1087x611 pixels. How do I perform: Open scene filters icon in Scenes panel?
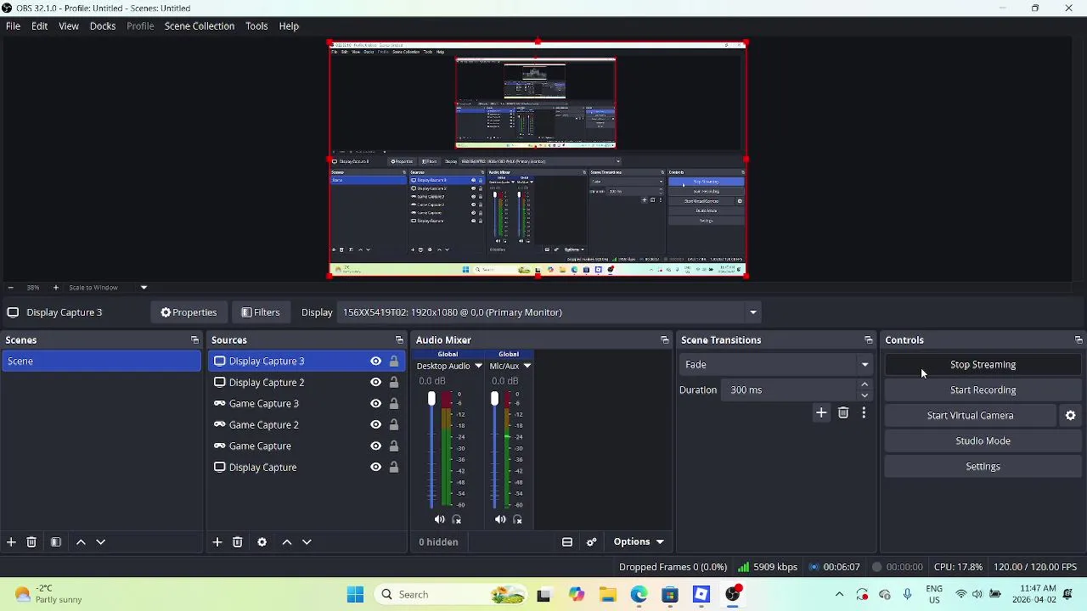56,542
